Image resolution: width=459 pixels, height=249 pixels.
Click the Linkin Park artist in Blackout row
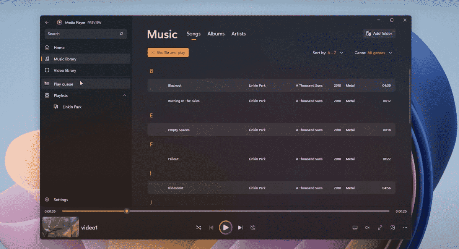(257, 86)
